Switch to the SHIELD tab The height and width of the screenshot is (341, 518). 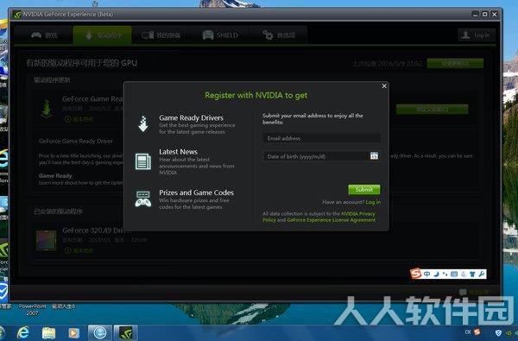coord(219,35)
